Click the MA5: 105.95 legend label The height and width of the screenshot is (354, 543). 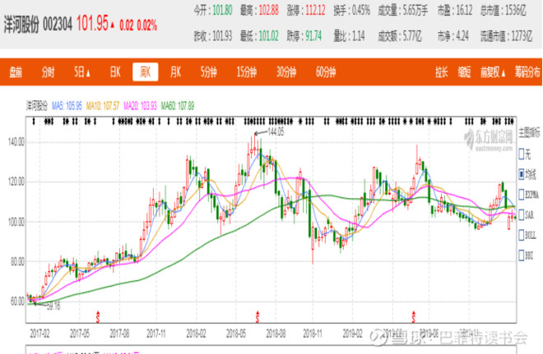pyautogui.click(x=67, y=106)
